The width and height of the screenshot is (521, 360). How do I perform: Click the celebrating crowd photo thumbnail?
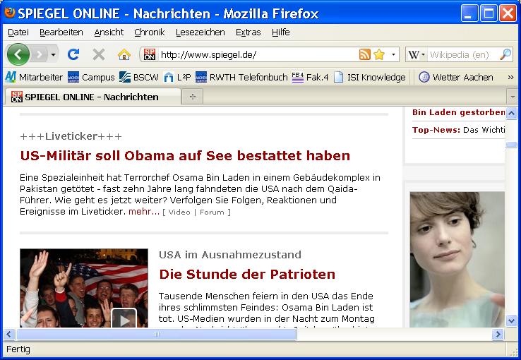click(84, 288)
